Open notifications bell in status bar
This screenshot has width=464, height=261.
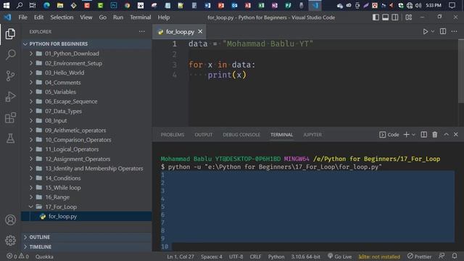pos(455,256)
